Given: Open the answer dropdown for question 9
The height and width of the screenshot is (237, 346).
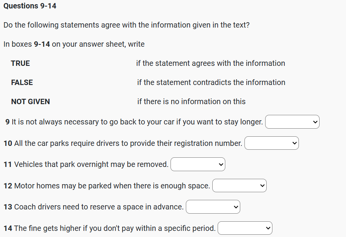Looking at the screenshot, I should [x=292, y=122].
